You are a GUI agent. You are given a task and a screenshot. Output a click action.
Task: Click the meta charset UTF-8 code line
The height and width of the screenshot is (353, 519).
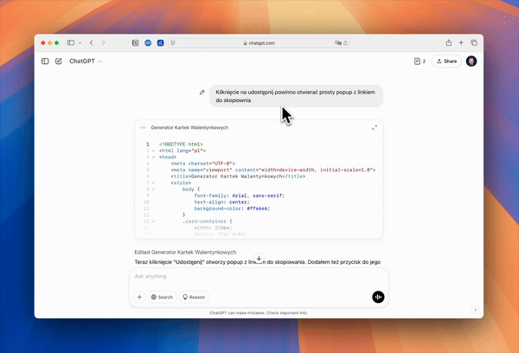pos(203,164)
